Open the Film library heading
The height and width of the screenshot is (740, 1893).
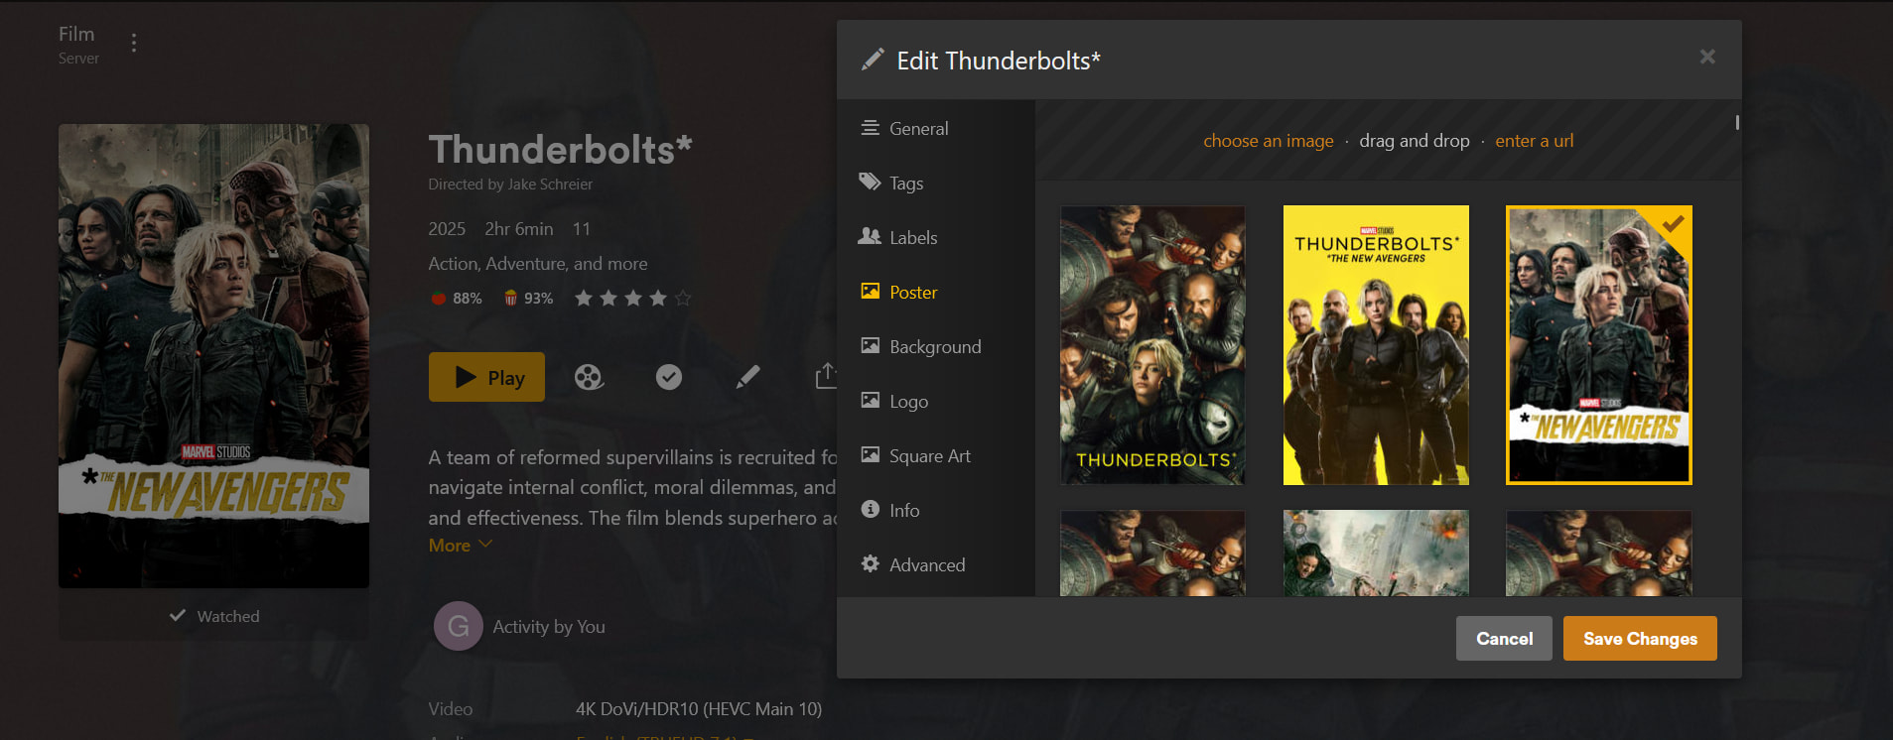[76, 34]
